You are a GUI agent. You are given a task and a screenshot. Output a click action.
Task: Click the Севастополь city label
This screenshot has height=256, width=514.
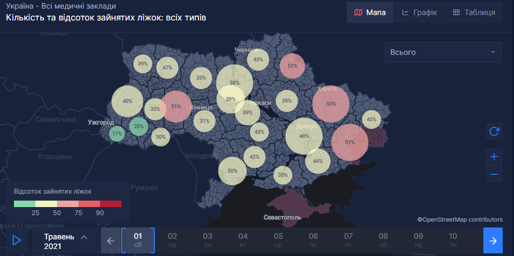click(282, 218)
